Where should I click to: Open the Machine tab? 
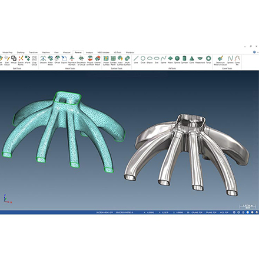tap(46, 52)
